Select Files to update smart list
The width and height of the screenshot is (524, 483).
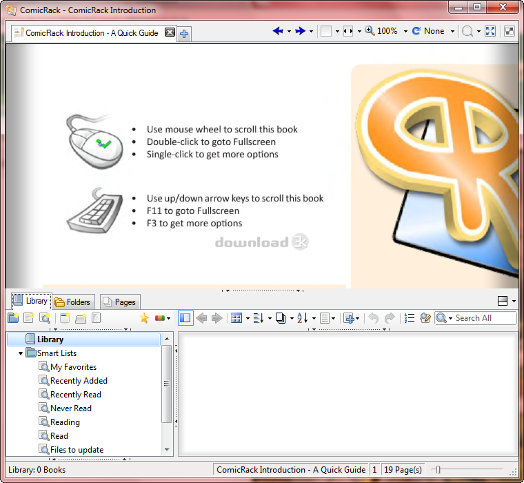coord(77,450)
